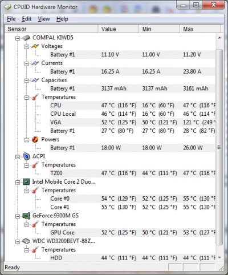This screenshot has height=275, width=228.
Task: Click the scrollbar down arrow
Action: pyautogui.click(x=219, y=257)
